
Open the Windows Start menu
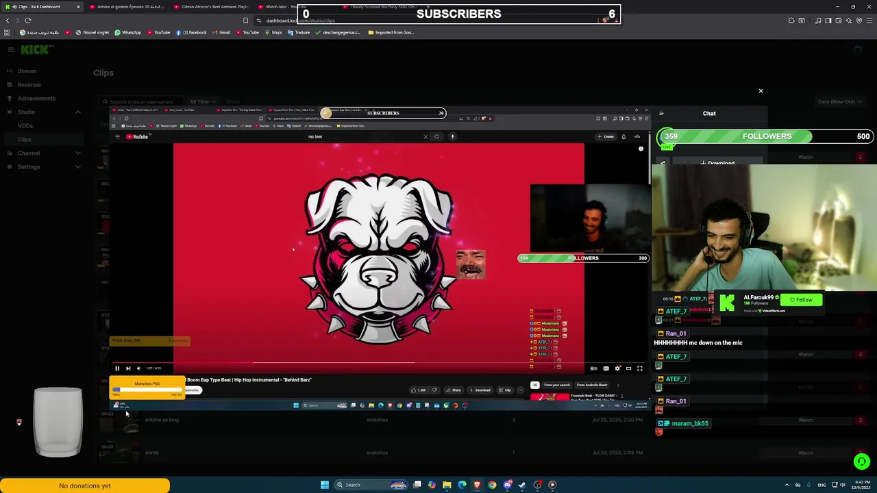325,485
